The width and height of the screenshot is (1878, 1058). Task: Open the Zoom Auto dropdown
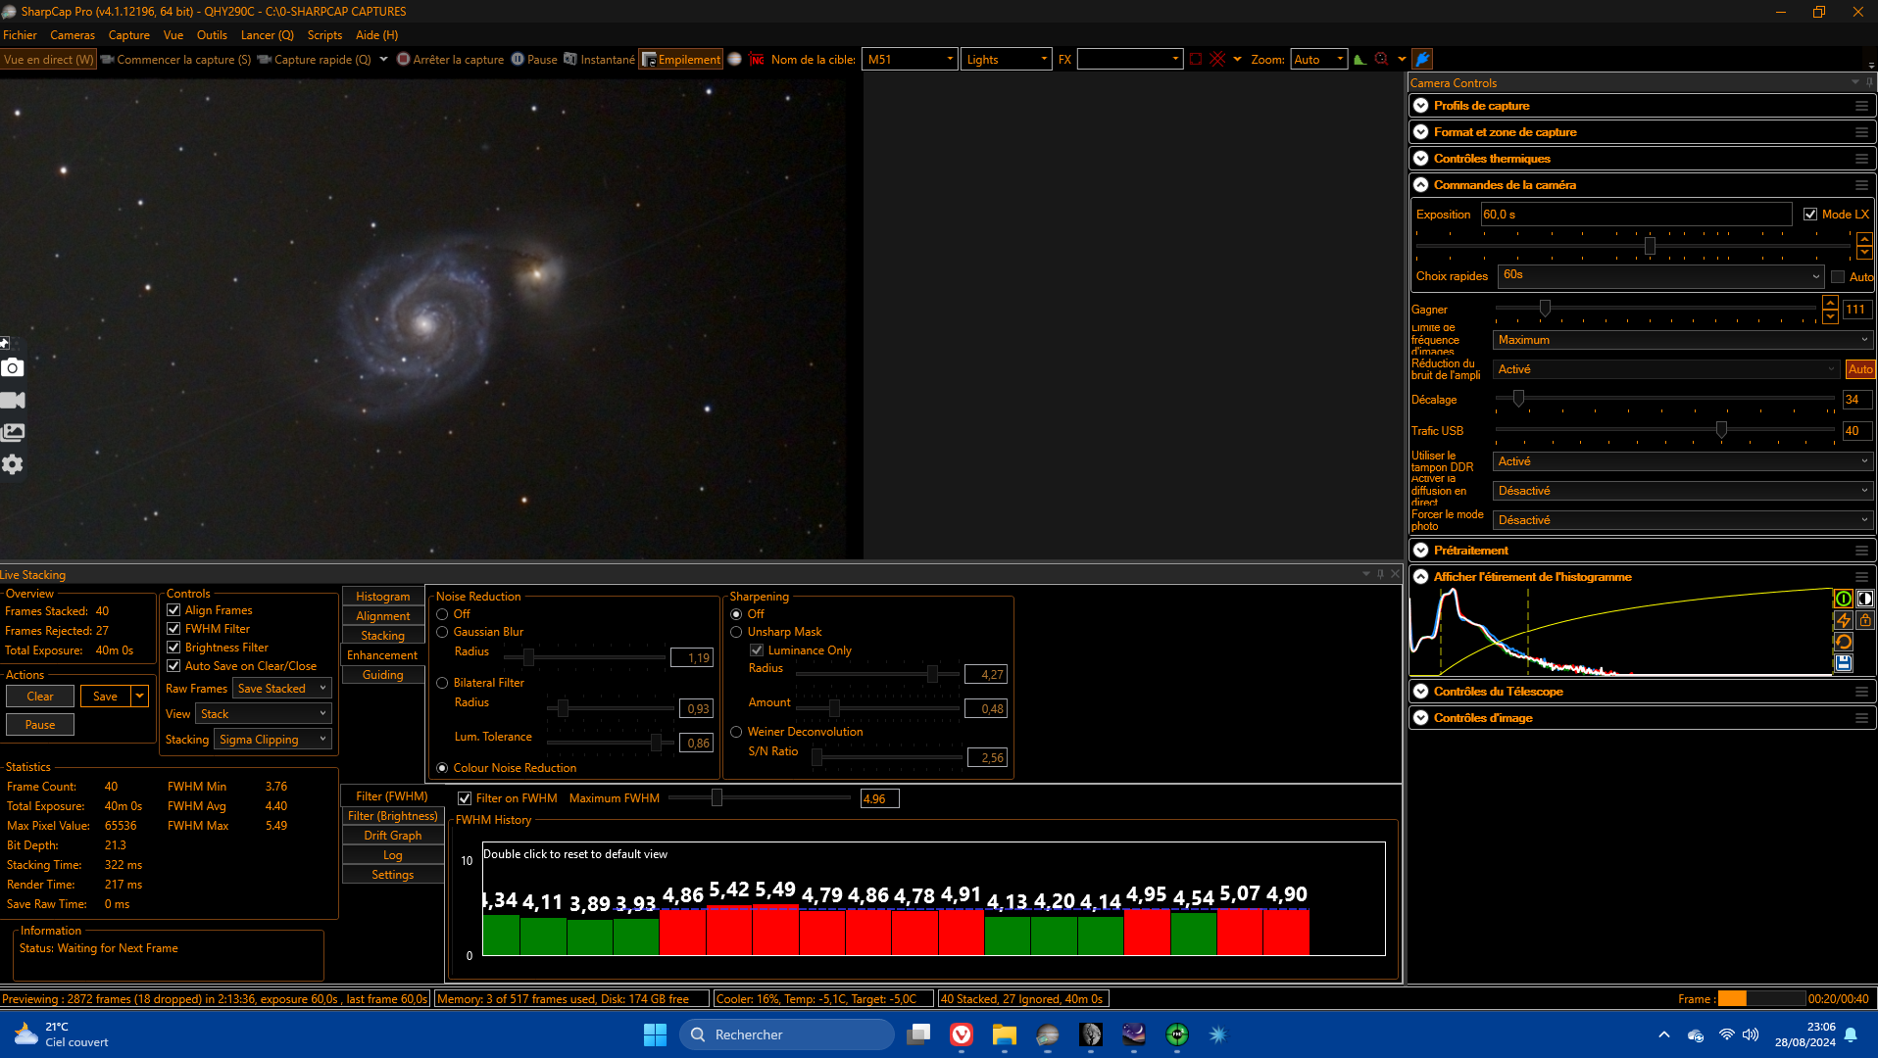pos(1319,60)
